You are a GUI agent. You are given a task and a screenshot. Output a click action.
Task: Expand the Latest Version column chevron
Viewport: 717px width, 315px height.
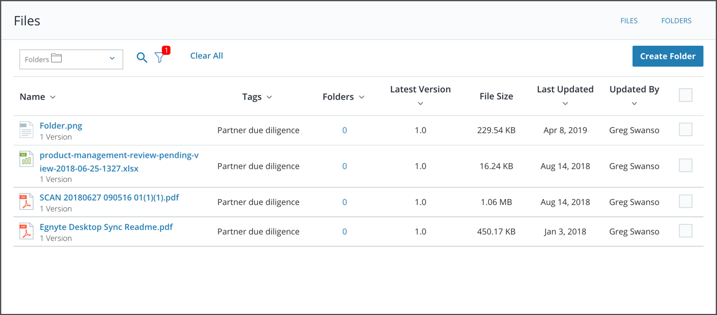[420, 104]
